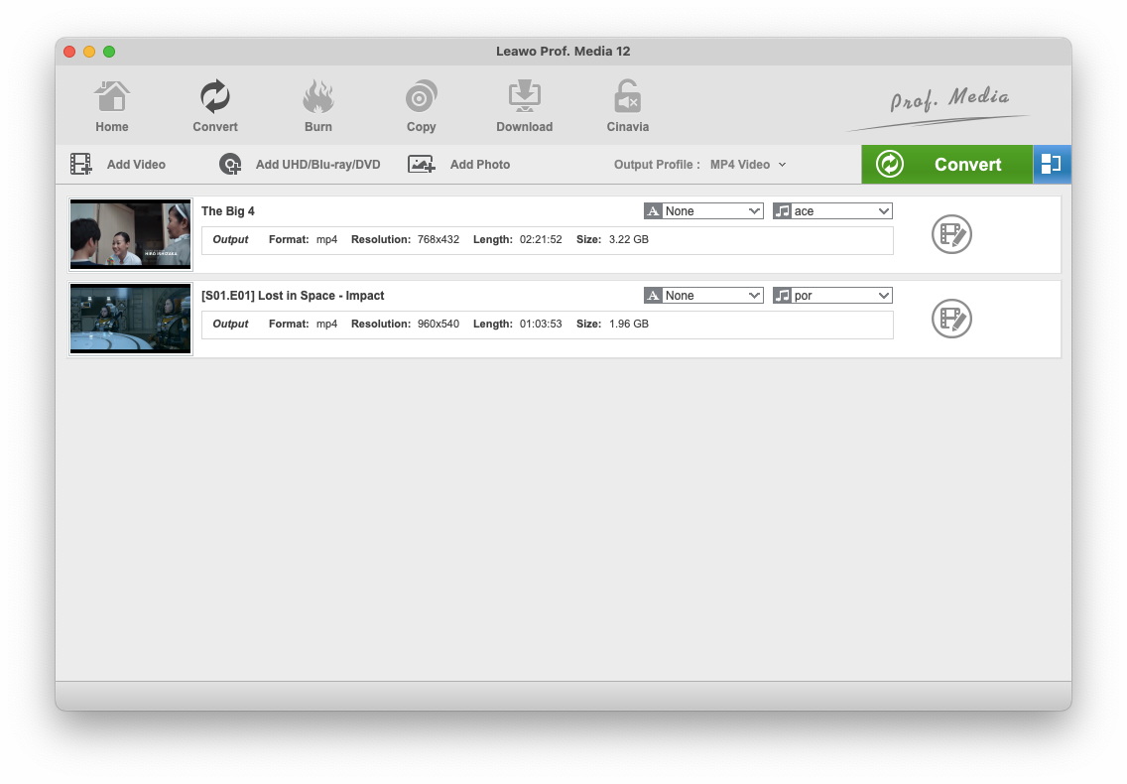Click the subtitle A icon for The Big 4

point(653,210)
